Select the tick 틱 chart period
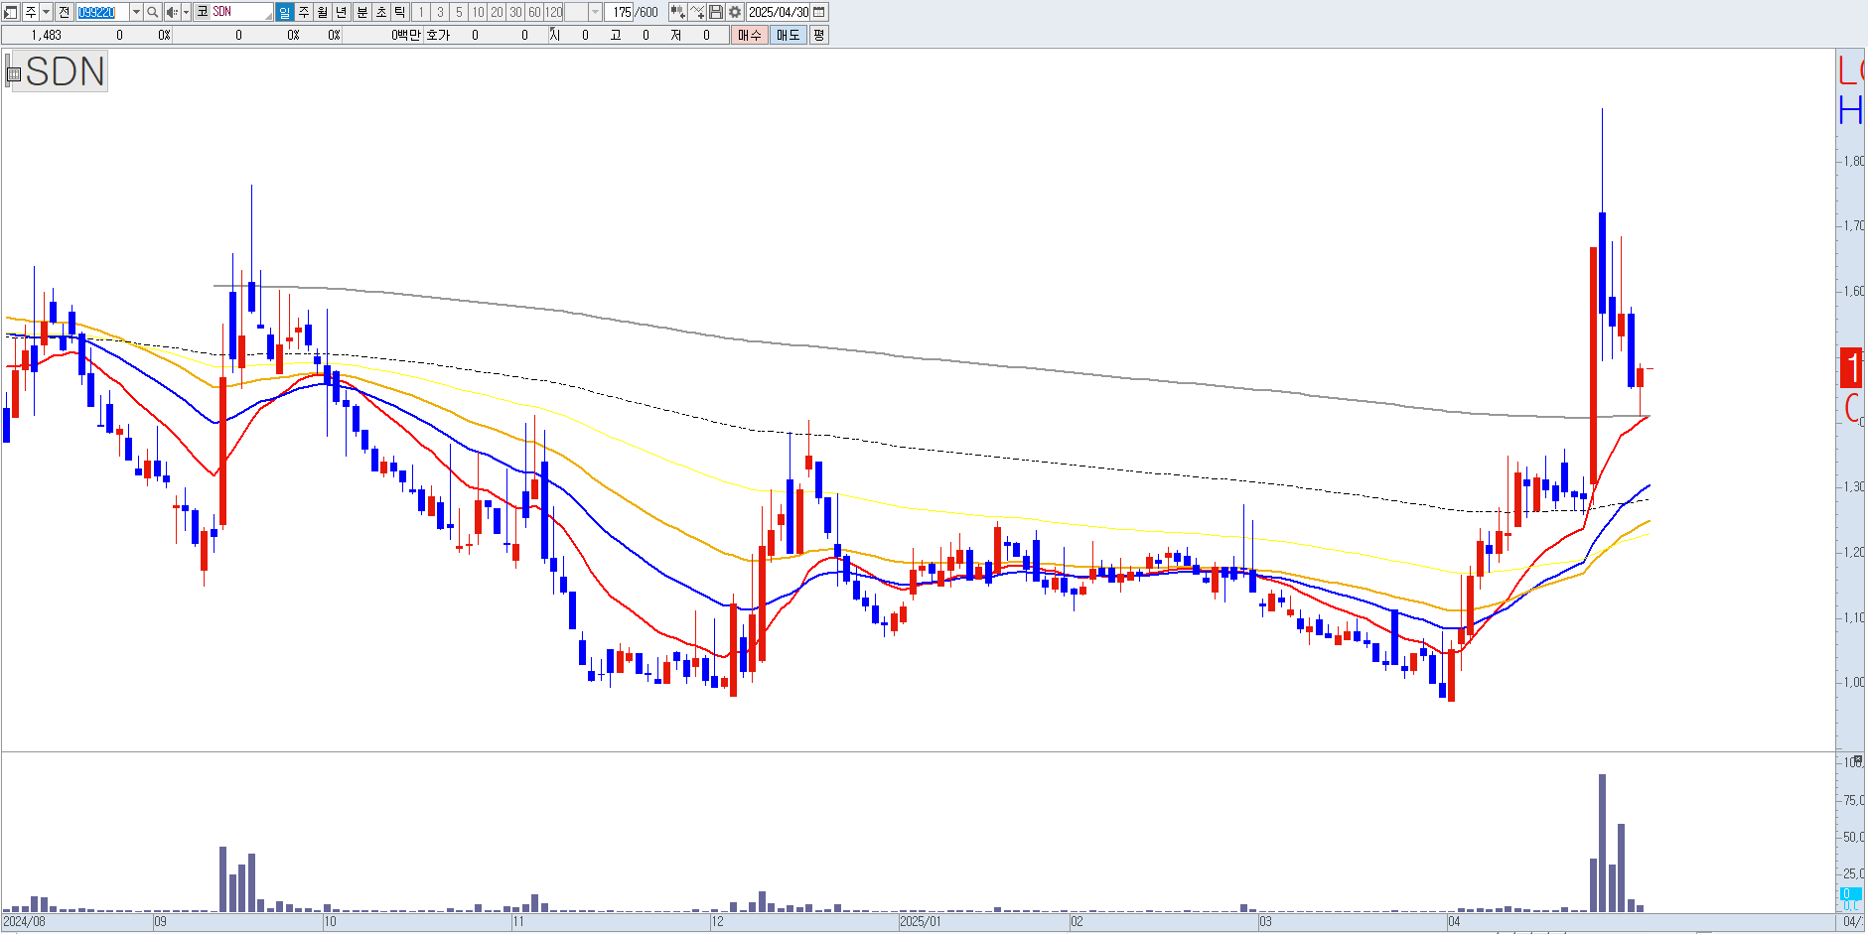Screen dimensions: 1868x934 coord(400,12)
